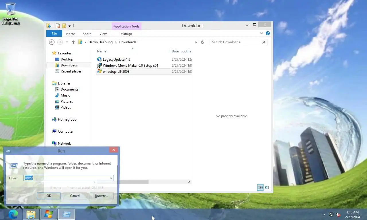
Task: Click the Forward arrow button in Explorer
Action: pos(60,42)
